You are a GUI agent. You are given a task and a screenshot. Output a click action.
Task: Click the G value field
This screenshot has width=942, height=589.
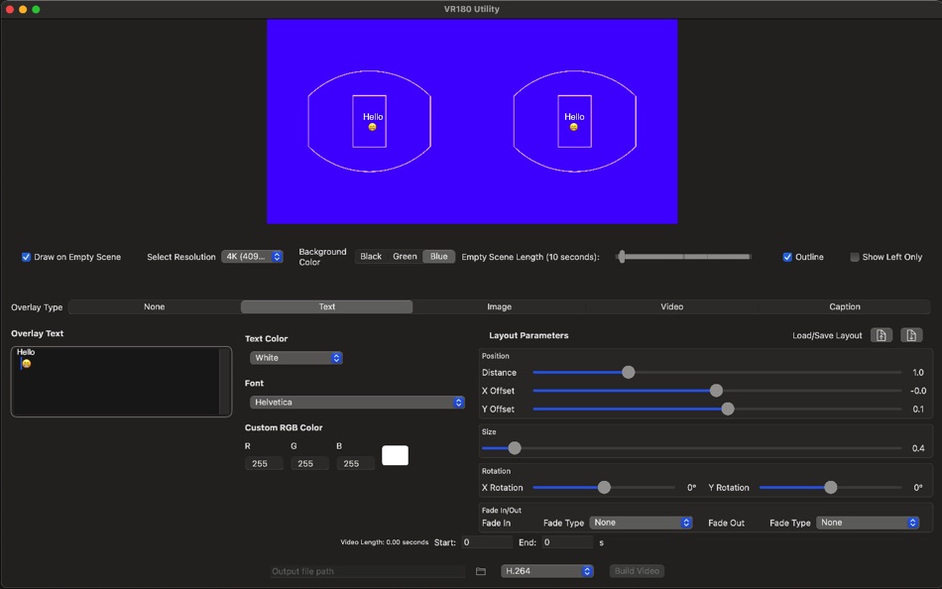click(x=310, y=463)
